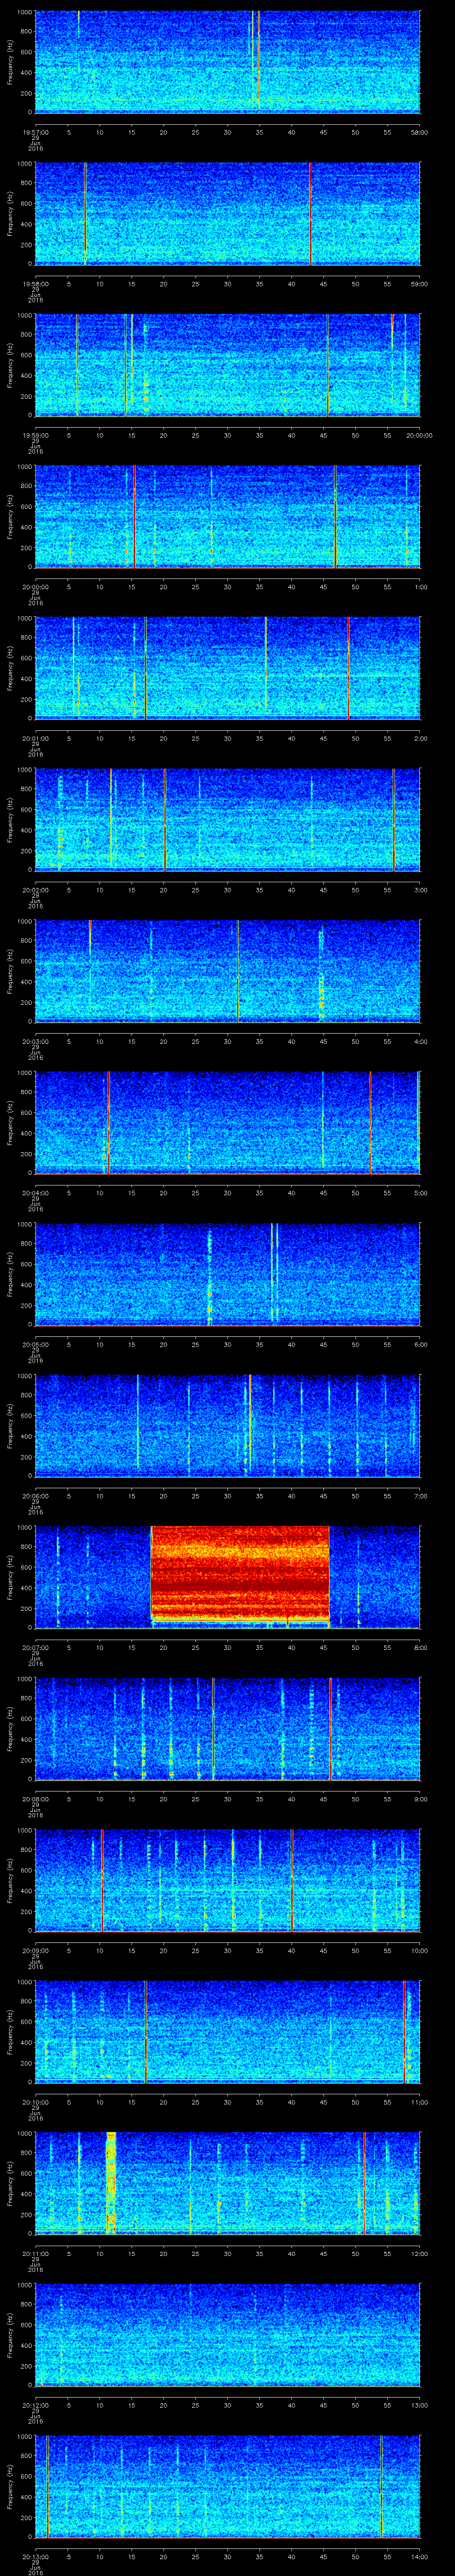This screenshot has height=2576, width=455.
Task: Select the spectrogram panel starting at 19:59:00
Action: point(228,365)
